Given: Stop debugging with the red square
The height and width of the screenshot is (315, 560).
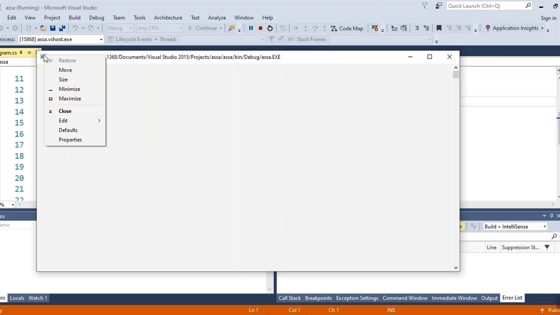Looking at the screenshot, I should click(260, 28).
